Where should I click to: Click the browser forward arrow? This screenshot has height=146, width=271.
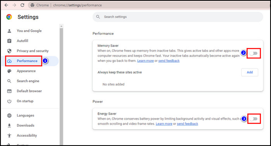click(14, 5)
